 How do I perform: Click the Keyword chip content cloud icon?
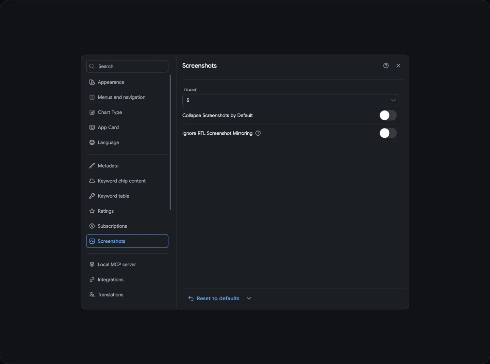pos(92,181)
